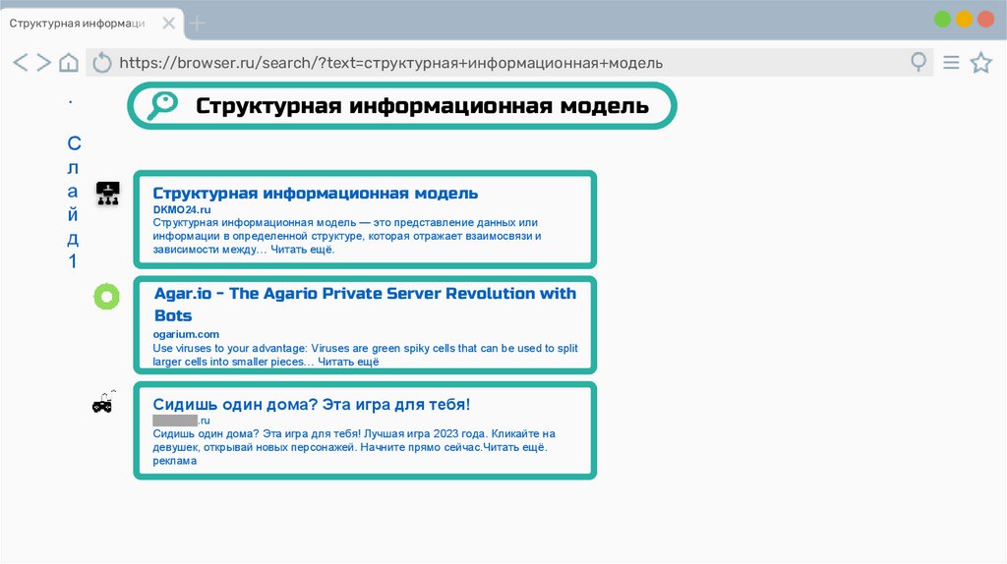The image size is (1007, 564).
Task: Click the hierarchy diagram icon beside first result
Action: click(x=108, y=194)
